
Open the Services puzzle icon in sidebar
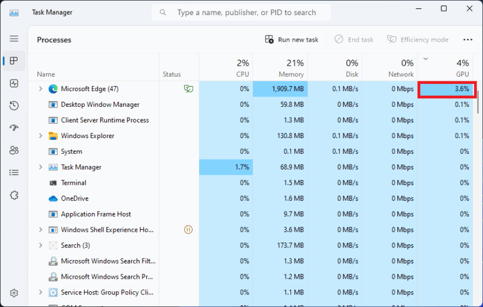click(14, 195)
